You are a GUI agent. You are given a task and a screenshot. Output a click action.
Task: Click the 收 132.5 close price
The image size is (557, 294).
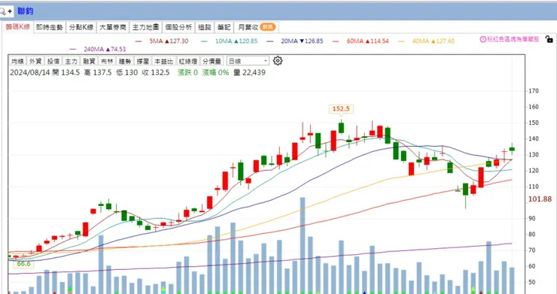click(x=156, y=72)
